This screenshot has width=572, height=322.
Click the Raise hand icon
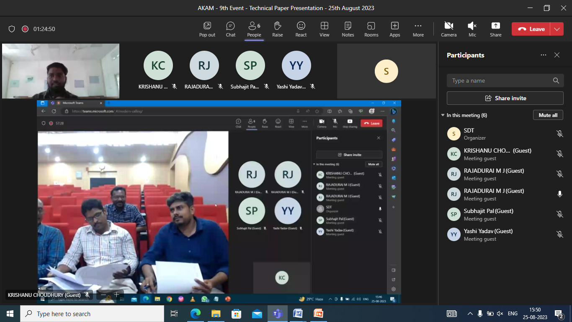pos(277,29)
